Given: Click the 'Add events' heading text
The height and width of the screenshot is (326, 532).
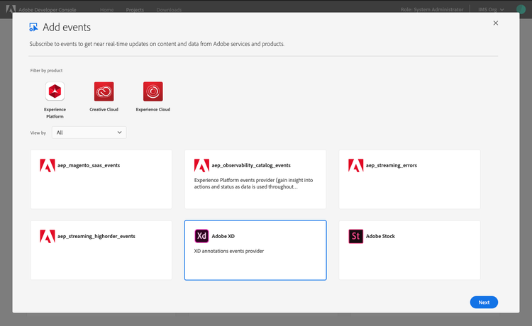Looking at the screenshot, I should tap(67, 27).
